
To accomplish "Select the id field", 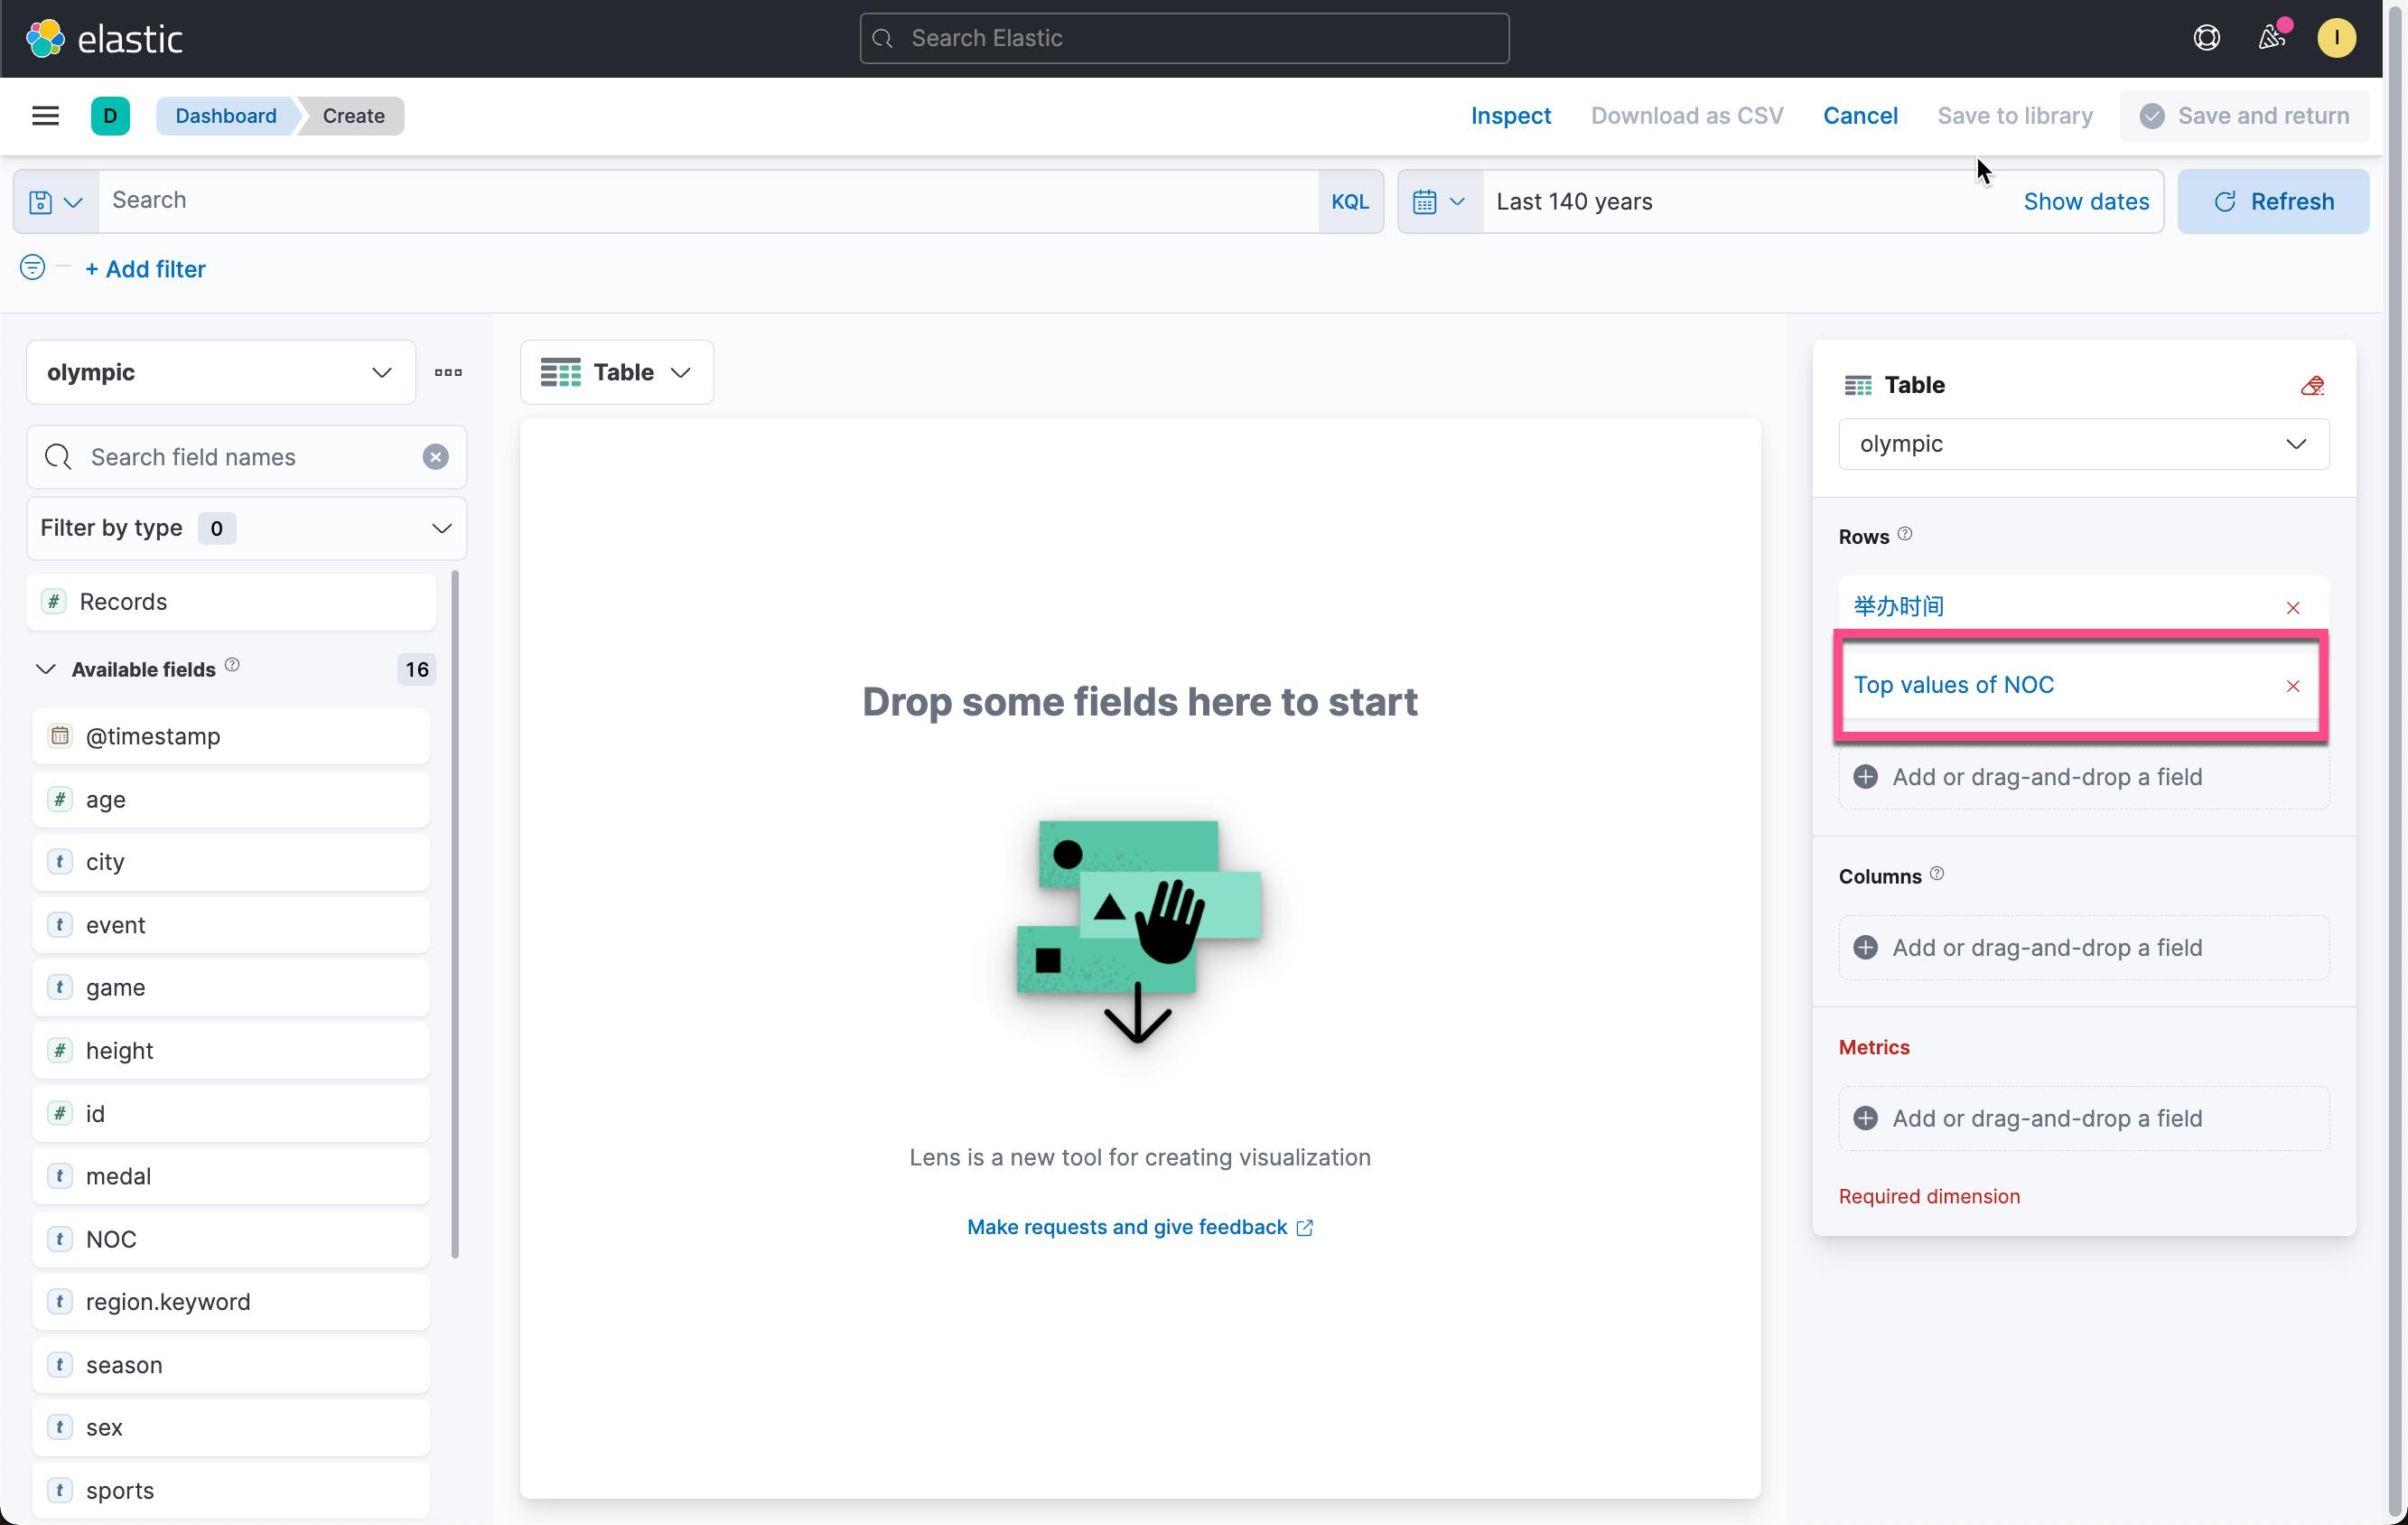I will coord(231,1114).
